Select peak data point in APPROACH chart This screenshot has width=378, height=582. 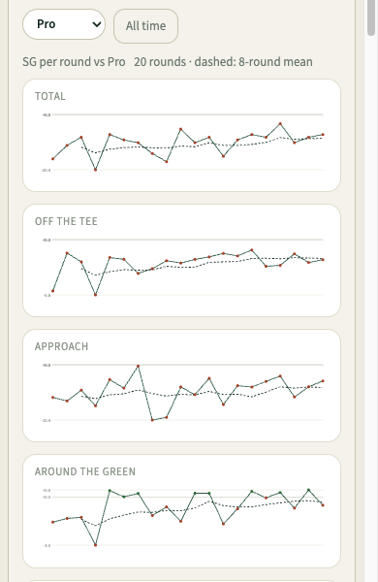click(138, 366)
